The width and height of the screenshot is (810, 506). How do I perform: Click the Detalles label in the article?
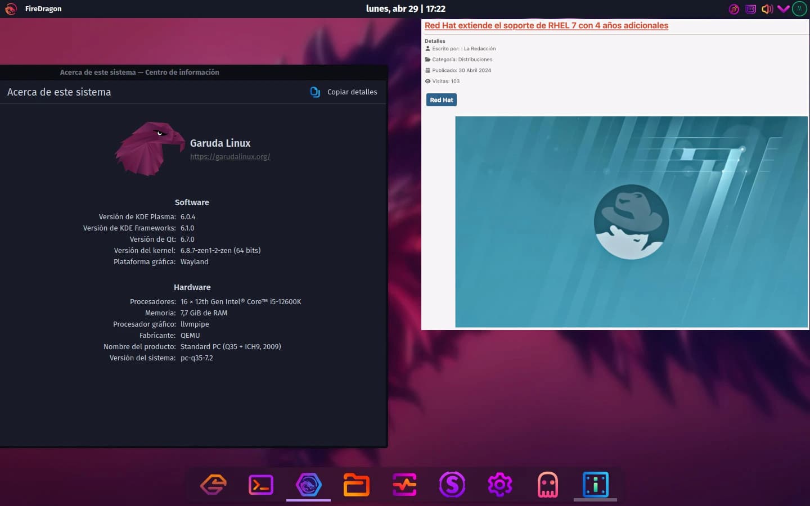point(435,41)
